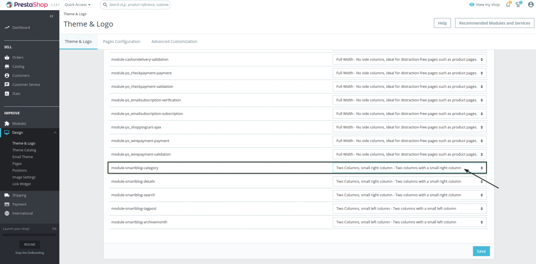Open the Stats section icon

point(7,93)
